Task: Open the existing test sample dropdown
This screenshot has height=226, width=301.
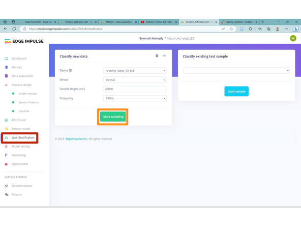Action: [x=236, y=71]
